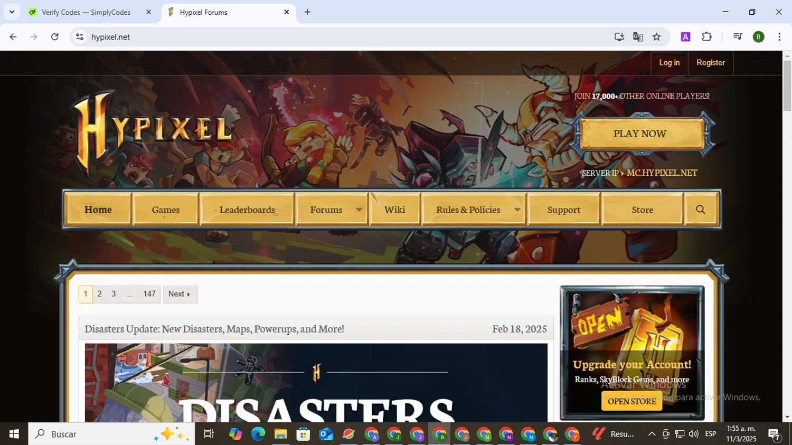Click the Hypixel logo
Screen dimensions: 792x445
coord(152,132)
